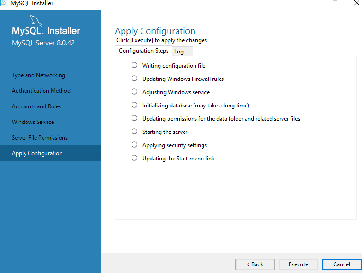Minimize the MySQL Installer window
This screenshot has width=362, height=273.
click(314, 3)
